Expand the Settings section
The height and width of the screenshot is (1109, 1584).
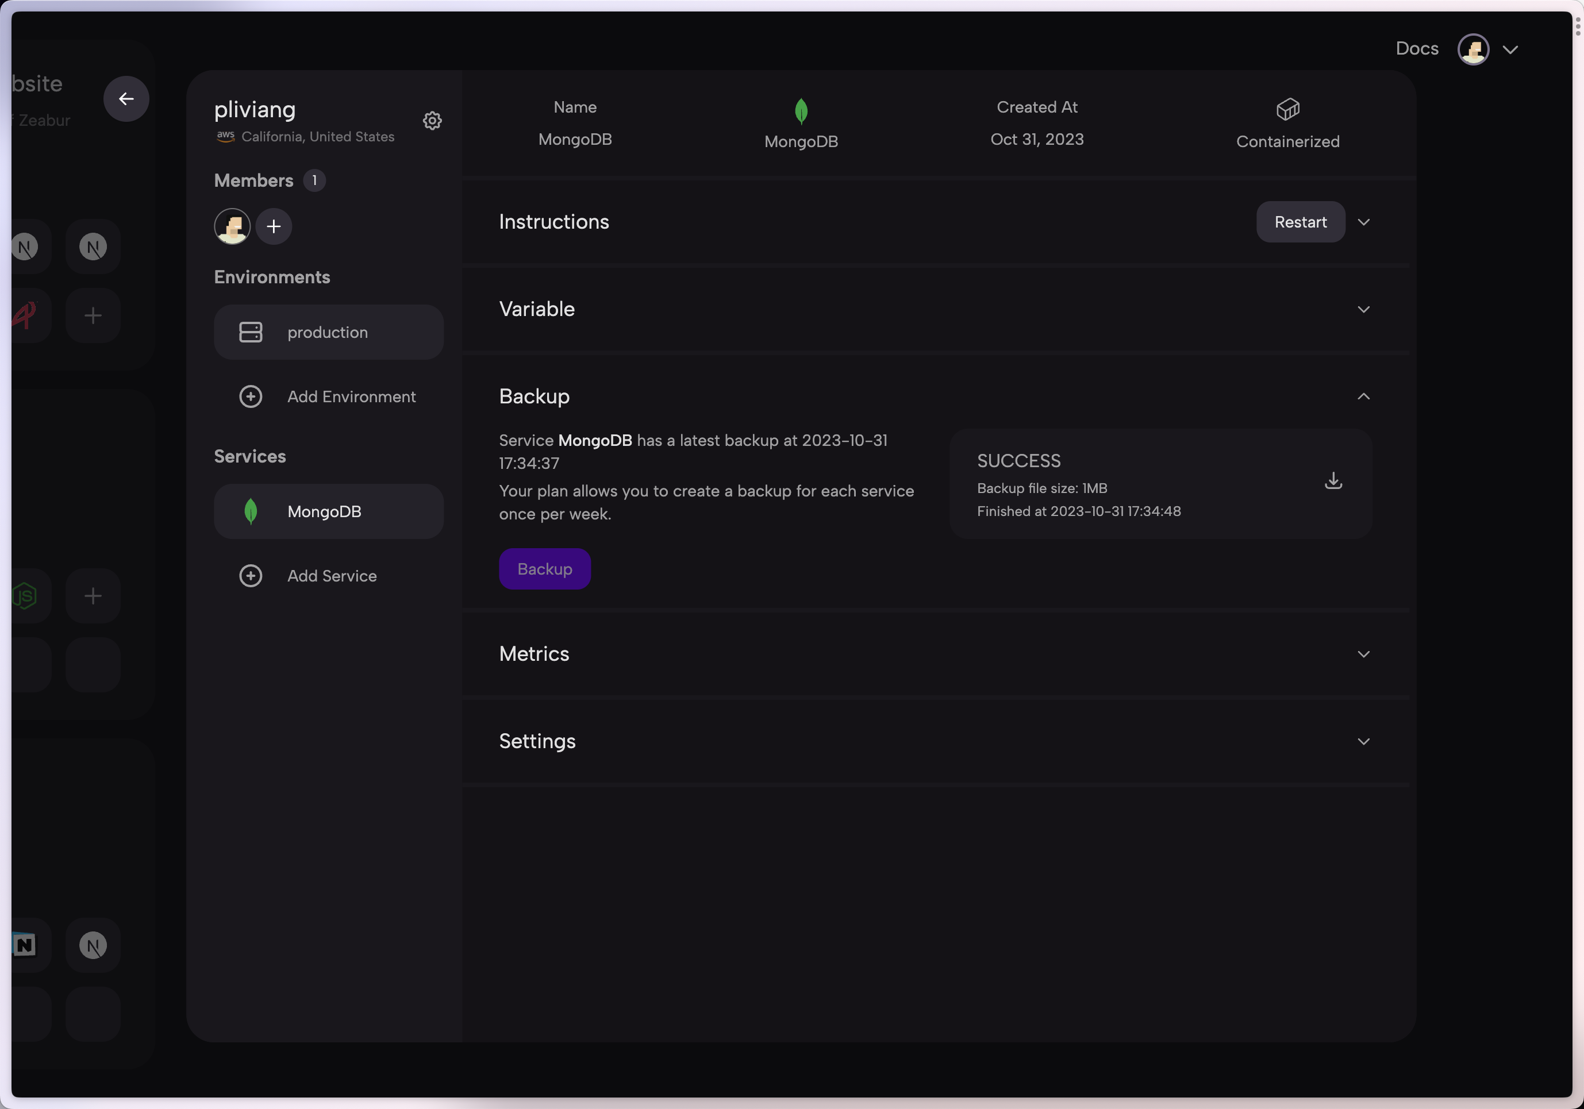pos(1363,741)
